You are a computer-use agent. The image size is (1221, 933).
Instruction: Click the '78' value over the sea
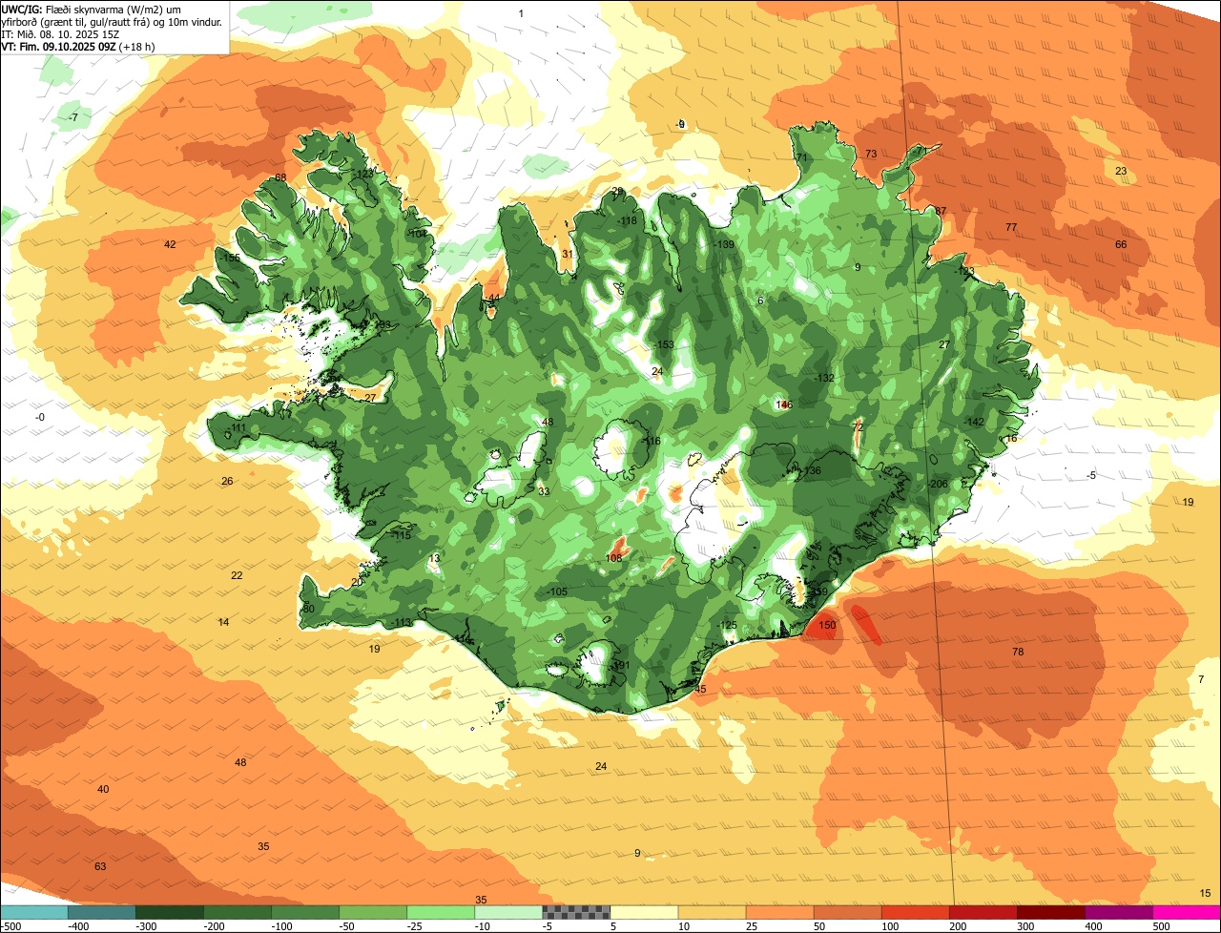1018,652
